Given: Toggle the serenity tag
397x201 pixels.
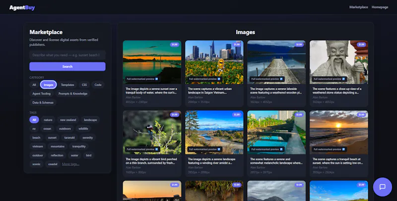Looking at the screenshot, I should [x=88, y=138].
